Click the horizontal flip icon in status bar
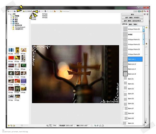This screenshot has height=134, width=156. pyautogui.click(x=100, y=125)
